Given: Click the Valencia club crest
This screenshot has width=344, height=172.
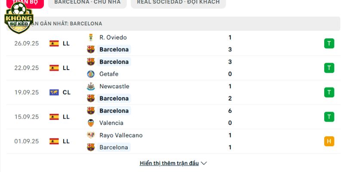Looking at the screenshot, I should point(91,123).
